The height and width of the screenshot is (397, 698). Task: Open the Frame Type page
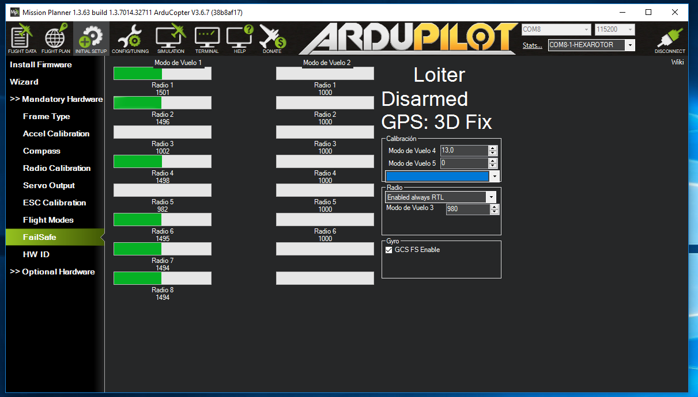coord(46,117)
